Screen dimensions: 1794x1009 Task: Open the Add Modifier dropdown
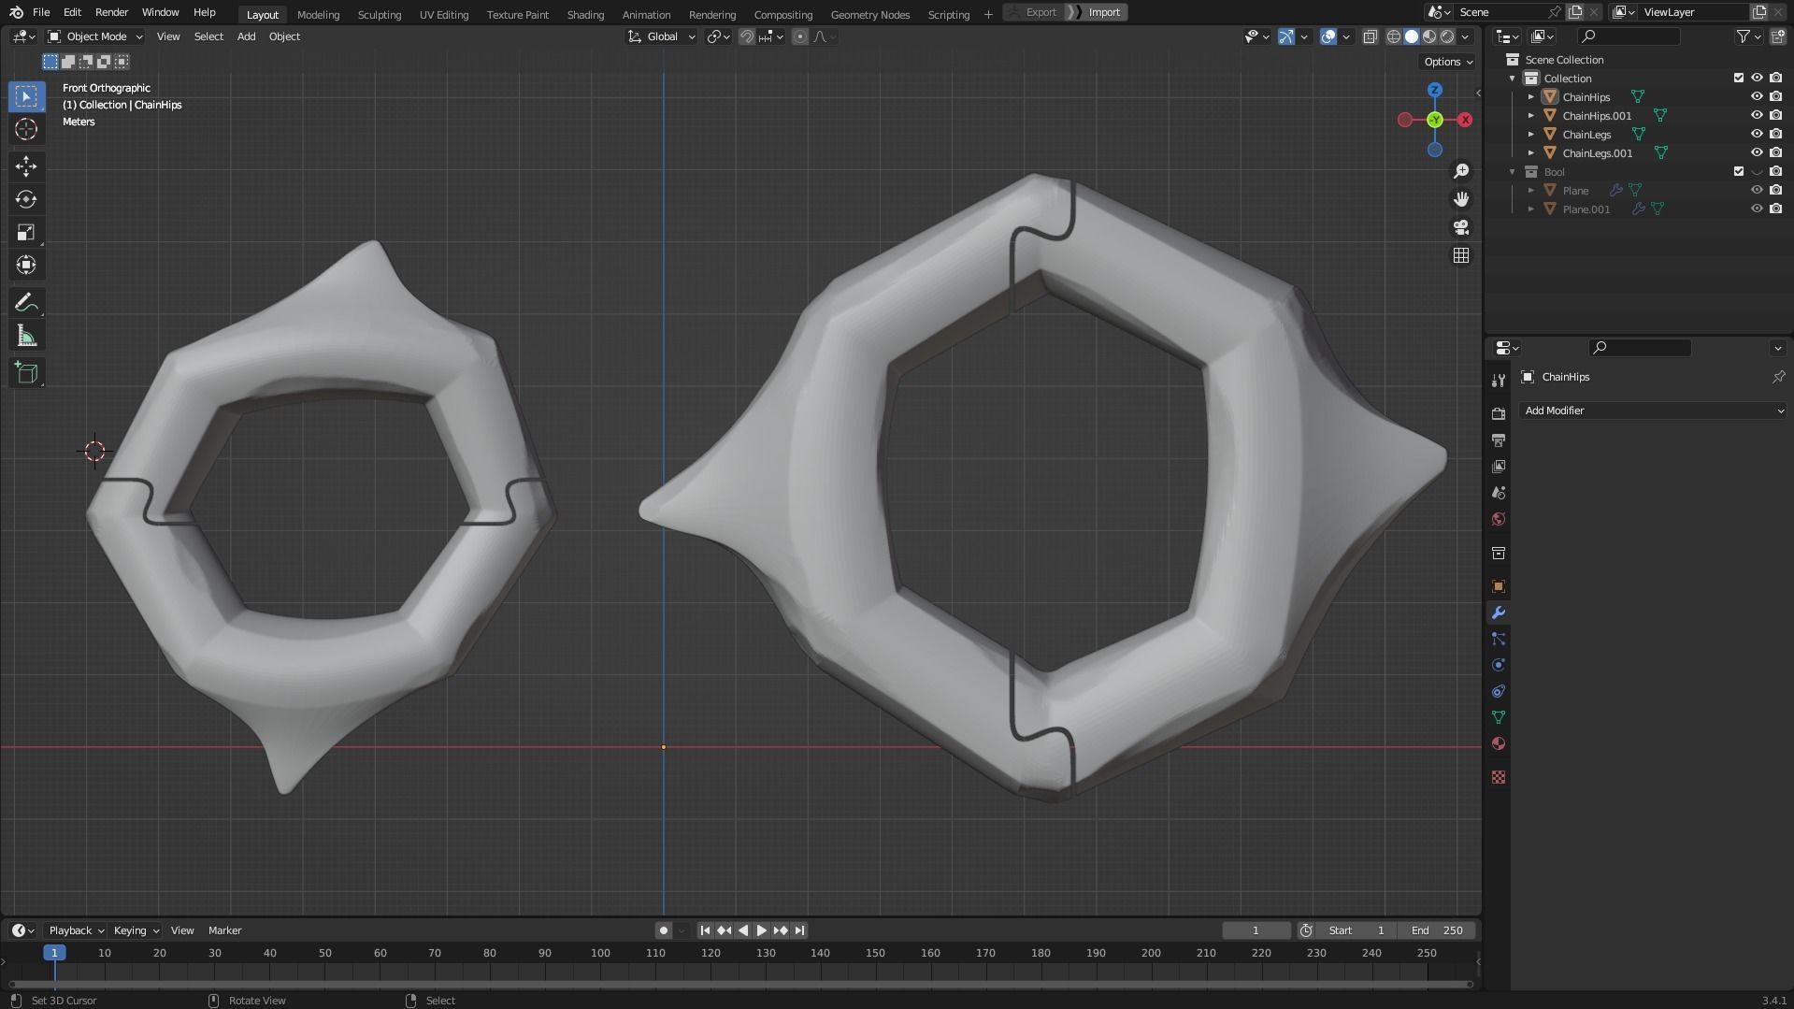point(1653,411)
